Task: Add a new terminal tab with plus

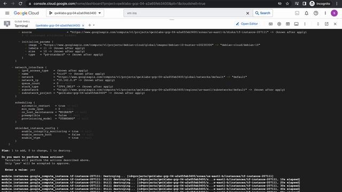Action: coord(89,25)
